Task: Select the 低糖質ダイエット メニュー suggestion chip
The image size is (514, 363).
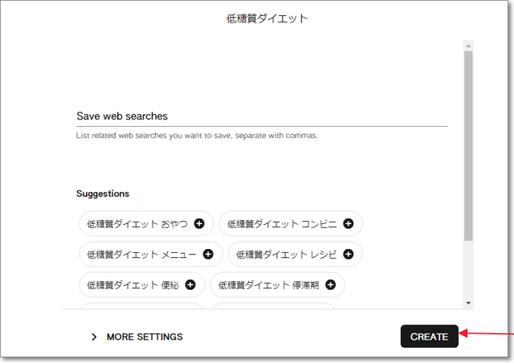Action: point(141,255)
